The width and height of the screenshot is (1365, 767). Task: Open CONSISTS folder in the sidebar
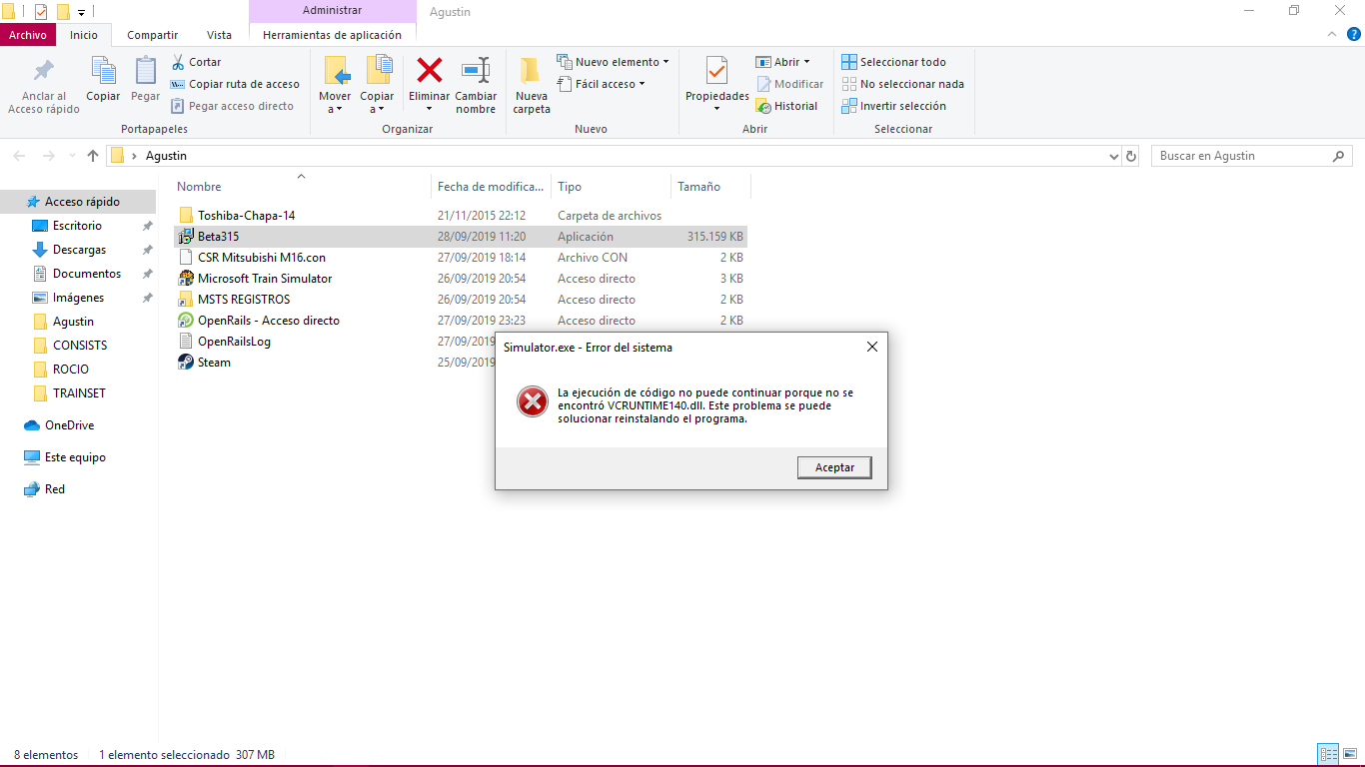80,346
